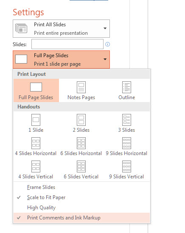Pick 6 Slides Horizontal handout icon
Viewport: 185px width, 233px height.
(x=81, y=143)
